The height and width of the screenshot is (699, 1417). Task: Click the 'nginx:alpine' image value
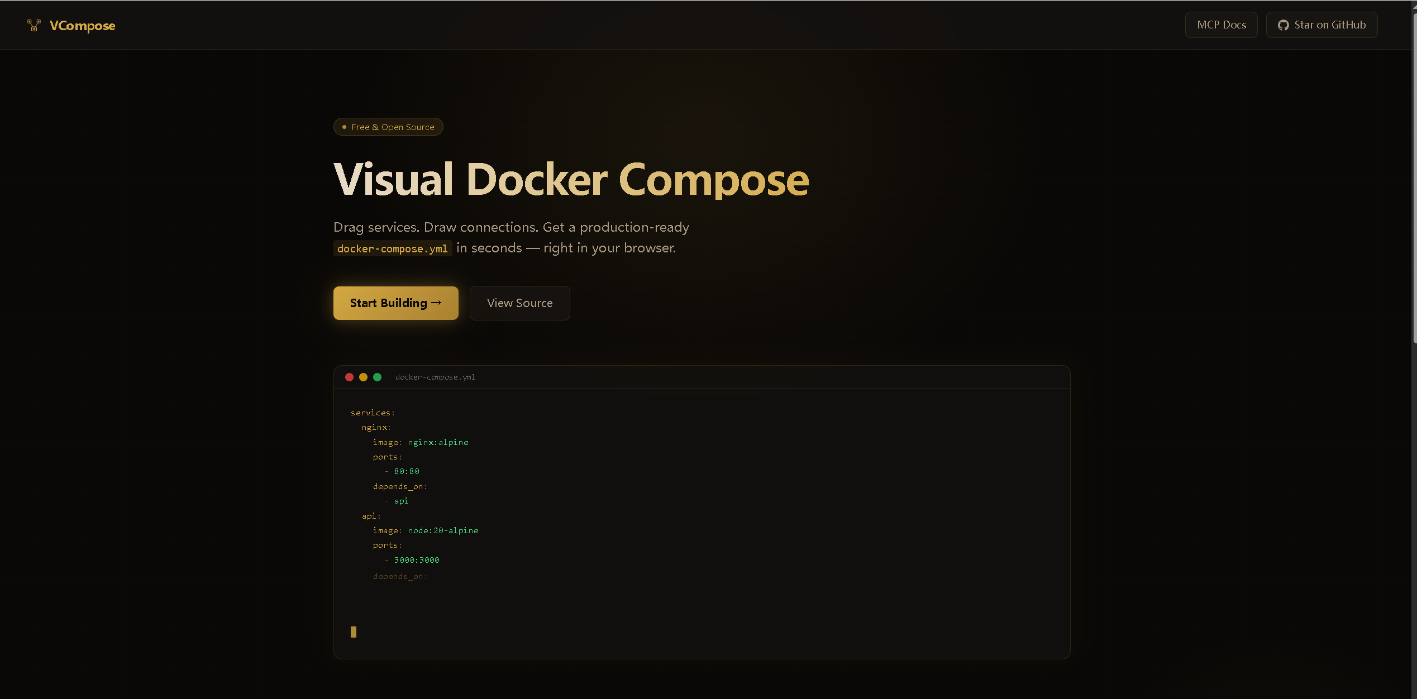[x=438, y=442]
